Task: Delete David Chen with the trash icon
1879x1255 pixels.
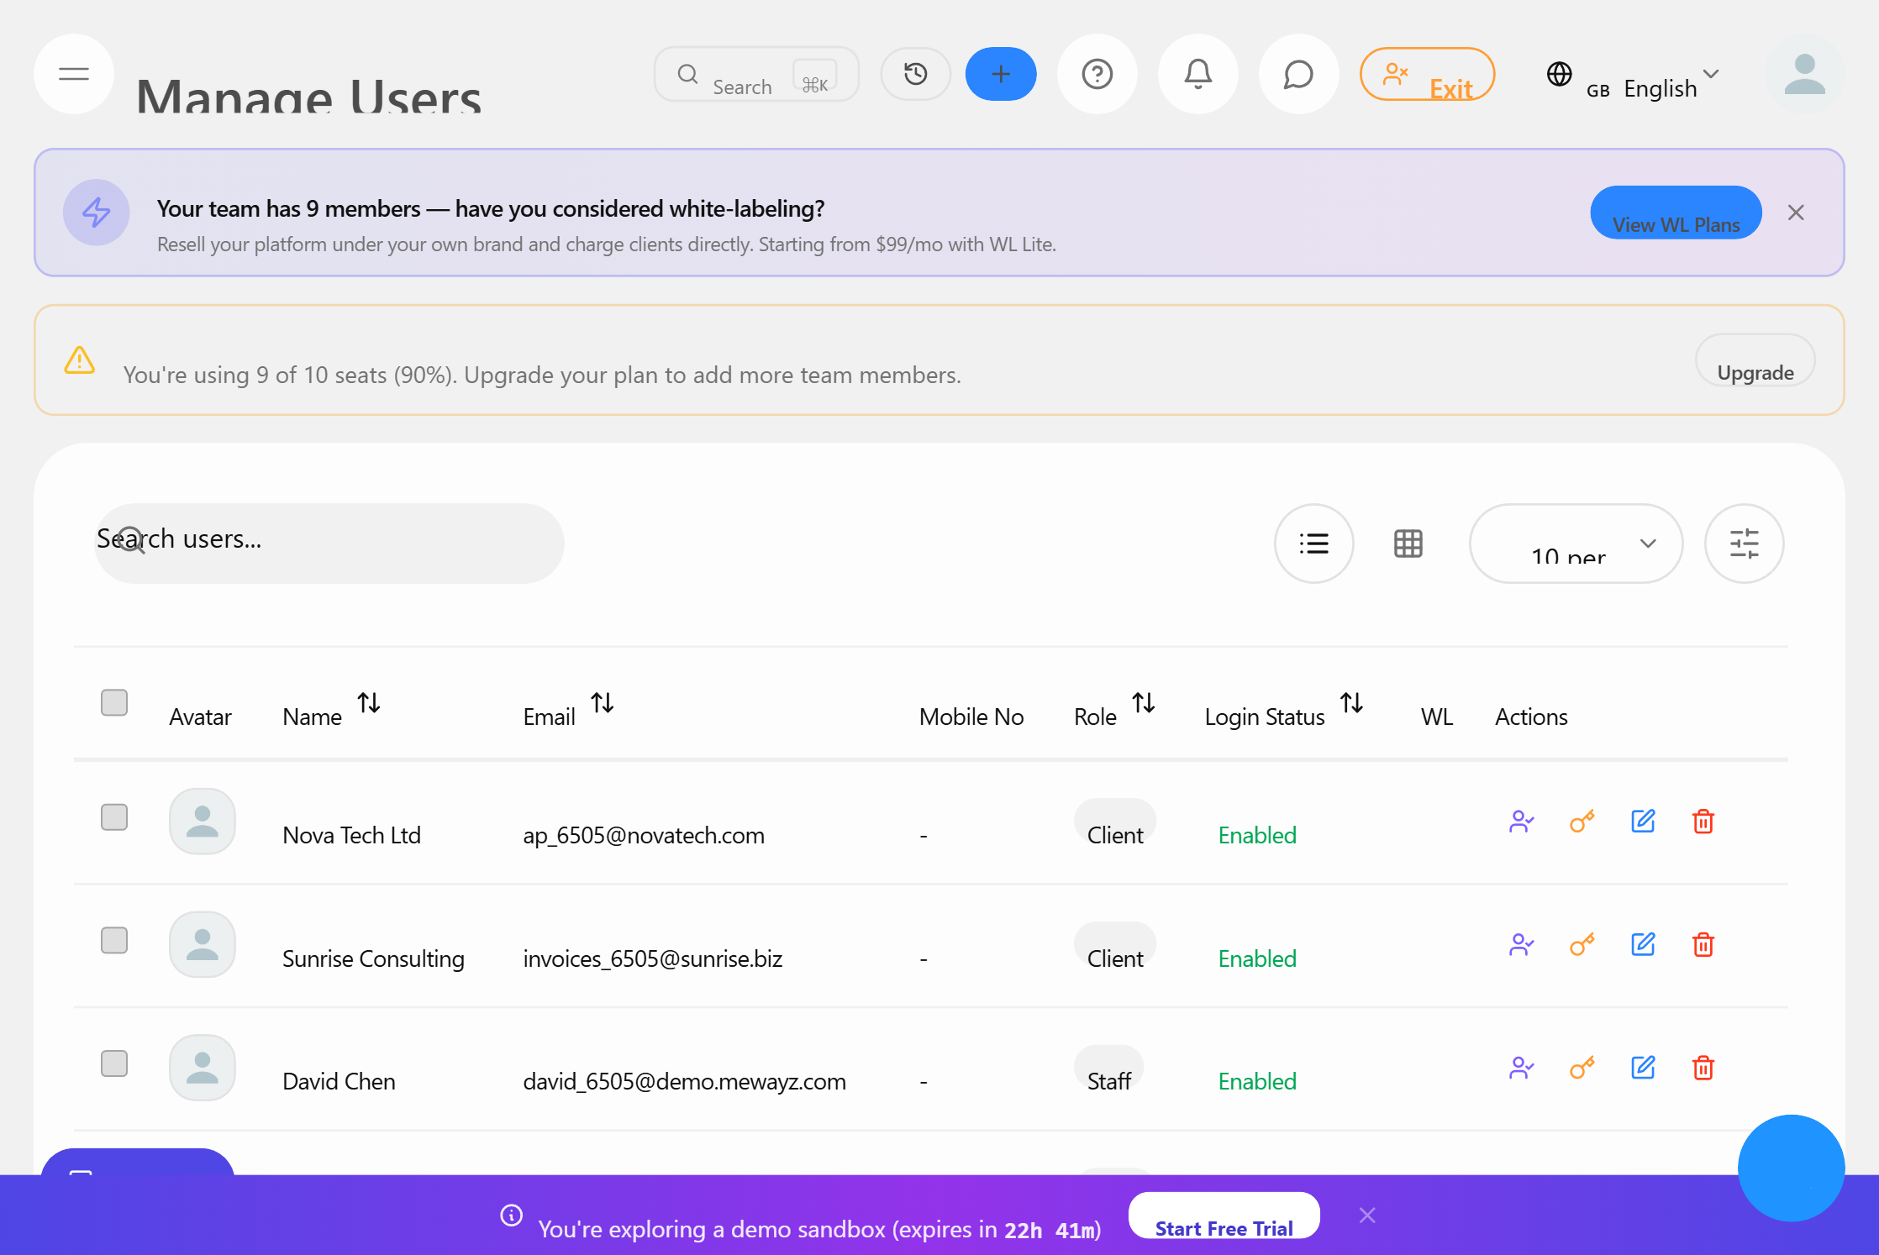Action: [x=1704, y=1068]
